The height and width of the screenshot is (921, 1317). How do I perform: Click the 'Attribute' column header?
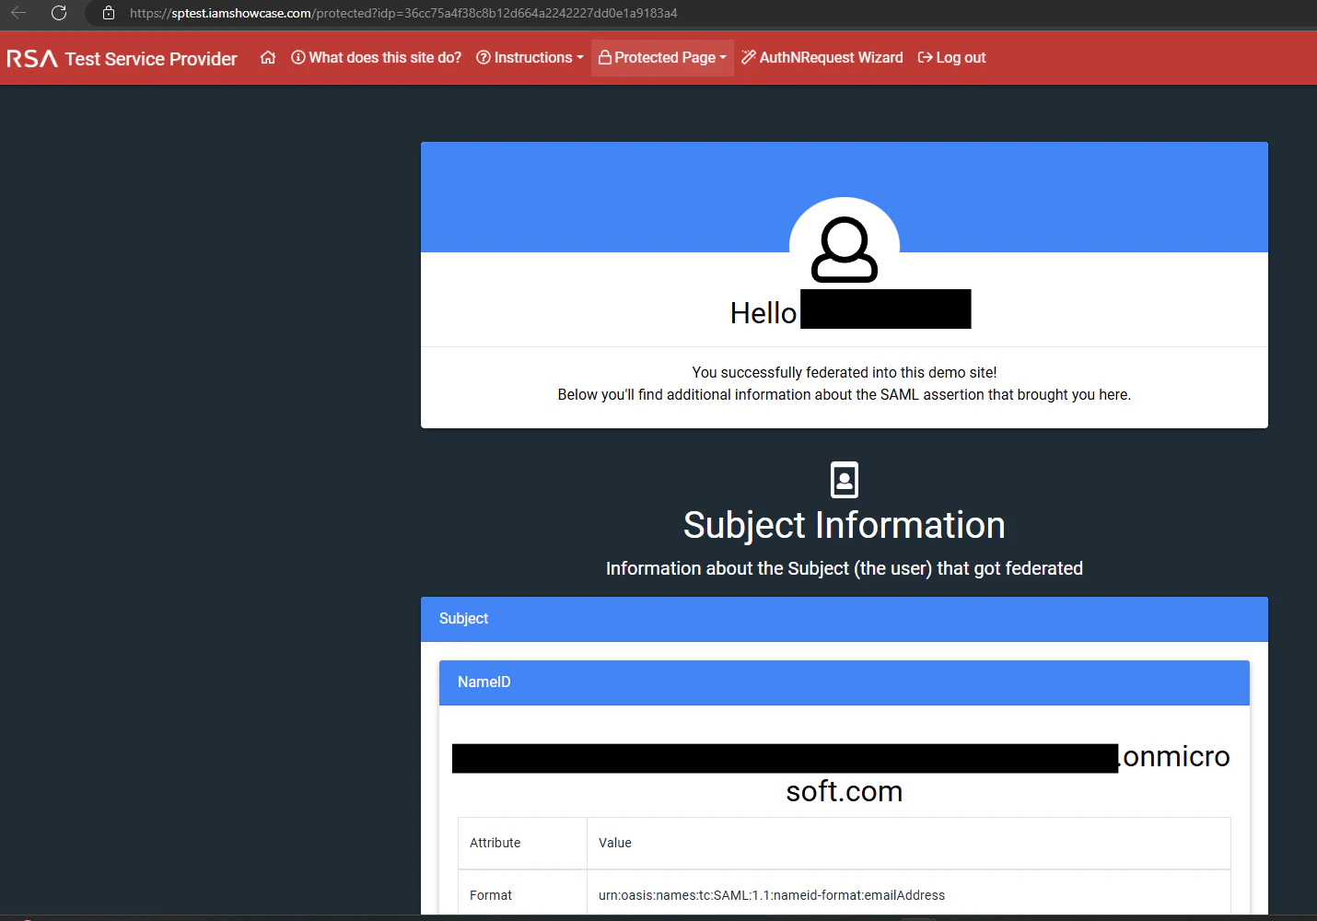point(522,843)
